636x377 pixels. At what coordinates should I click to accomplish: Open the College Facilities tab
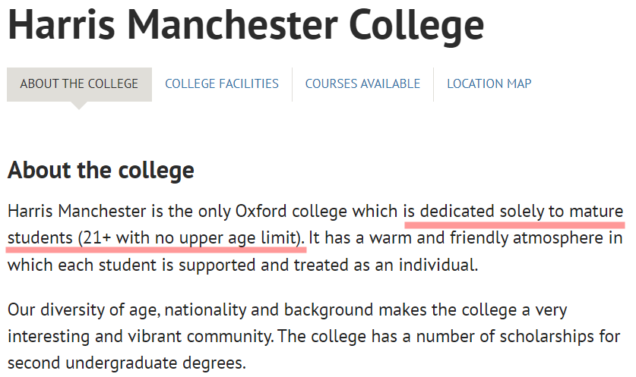click(x=221, y=84)
